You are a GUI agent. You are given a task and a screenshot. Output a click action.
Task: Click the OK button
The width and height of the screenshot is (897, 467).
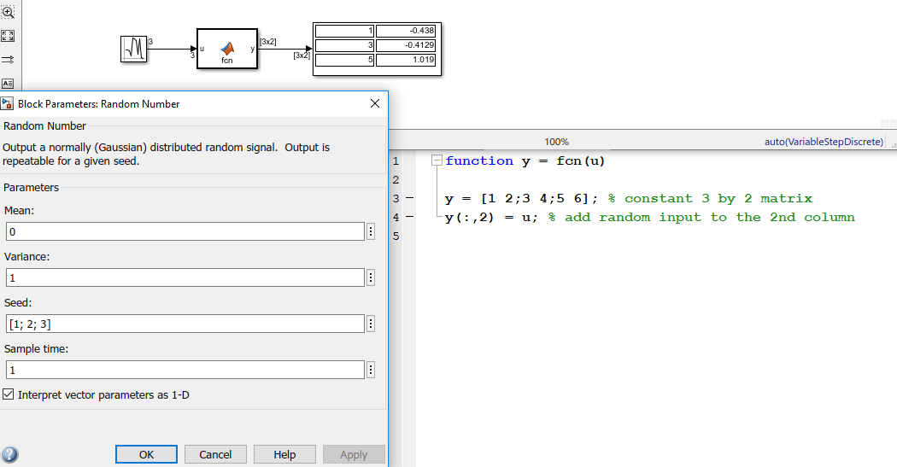(146, 454)
